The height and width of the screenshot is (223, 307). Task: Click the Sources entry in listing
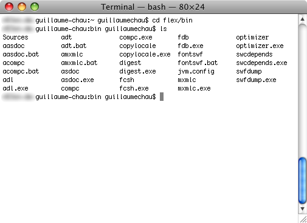15,37
